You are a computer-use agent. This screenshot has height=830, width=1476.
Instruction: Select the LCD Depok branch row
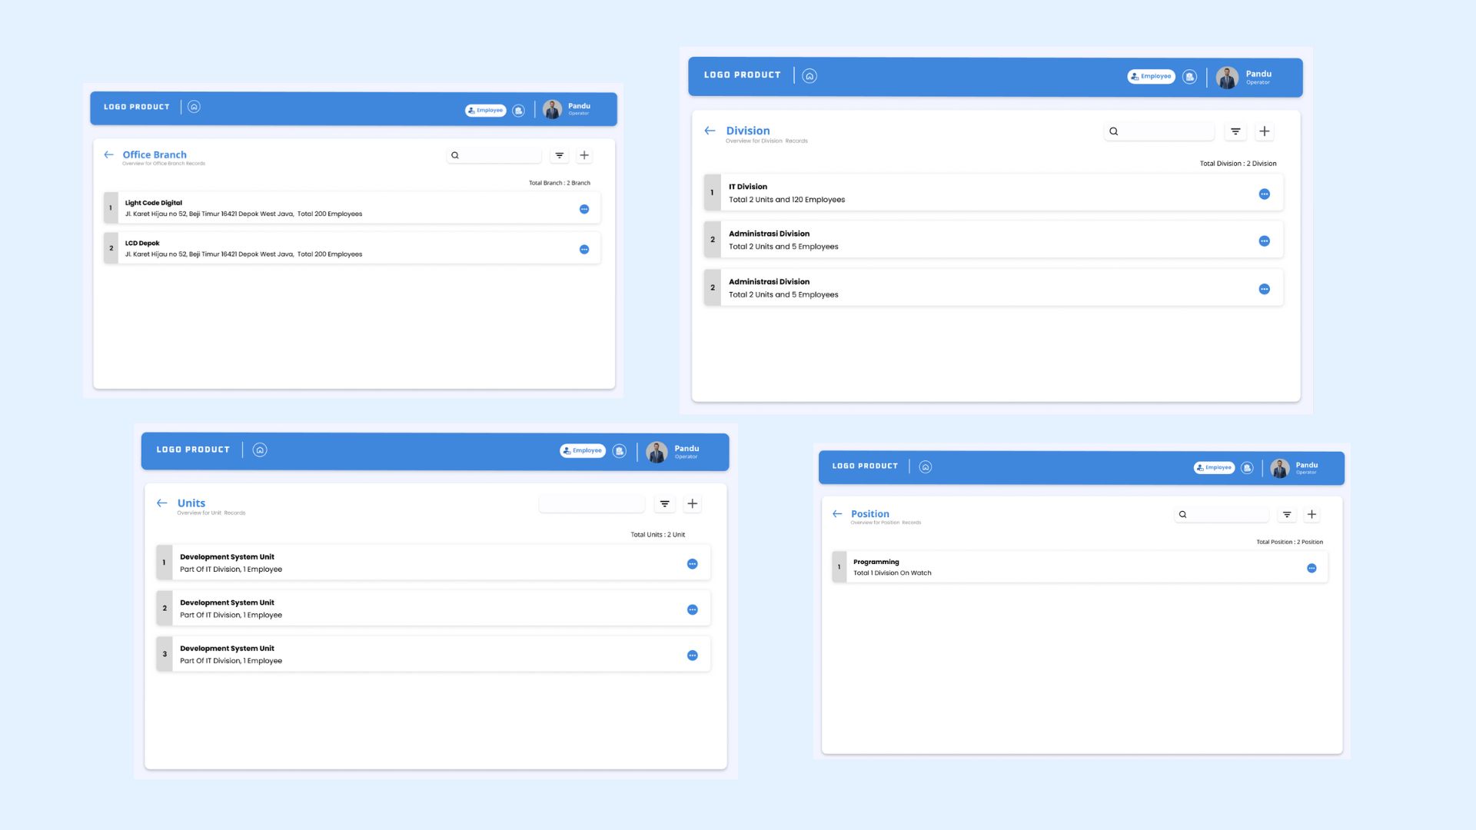tap(352, 248)
